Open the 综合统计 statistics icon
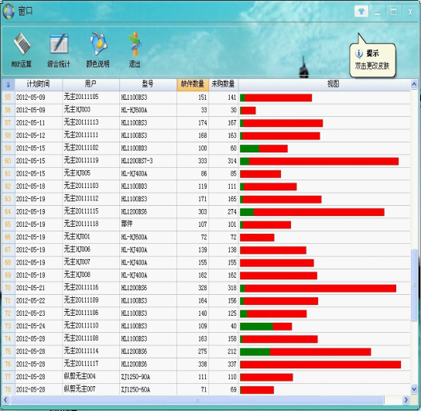 [59, 43]
